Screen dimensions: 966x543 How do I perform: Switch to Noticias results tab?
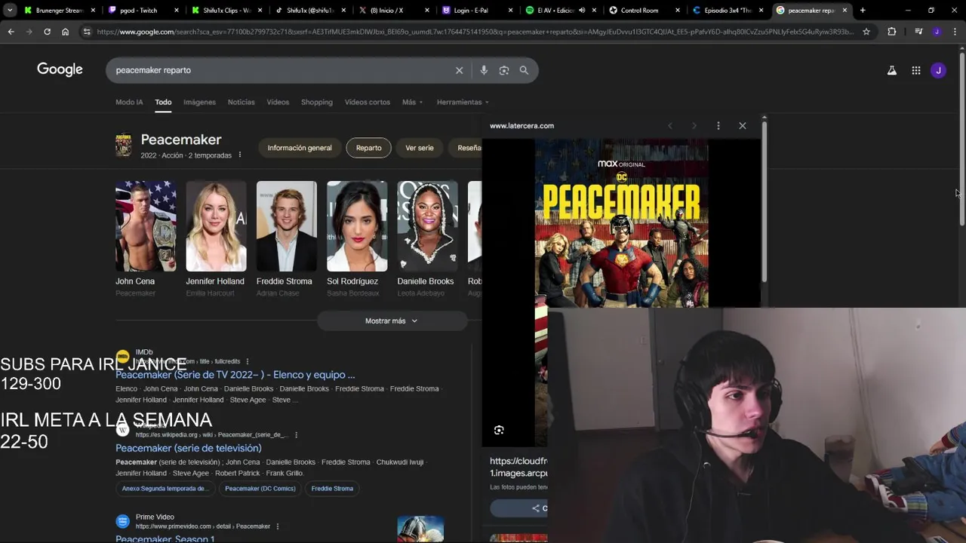point(241,102)
